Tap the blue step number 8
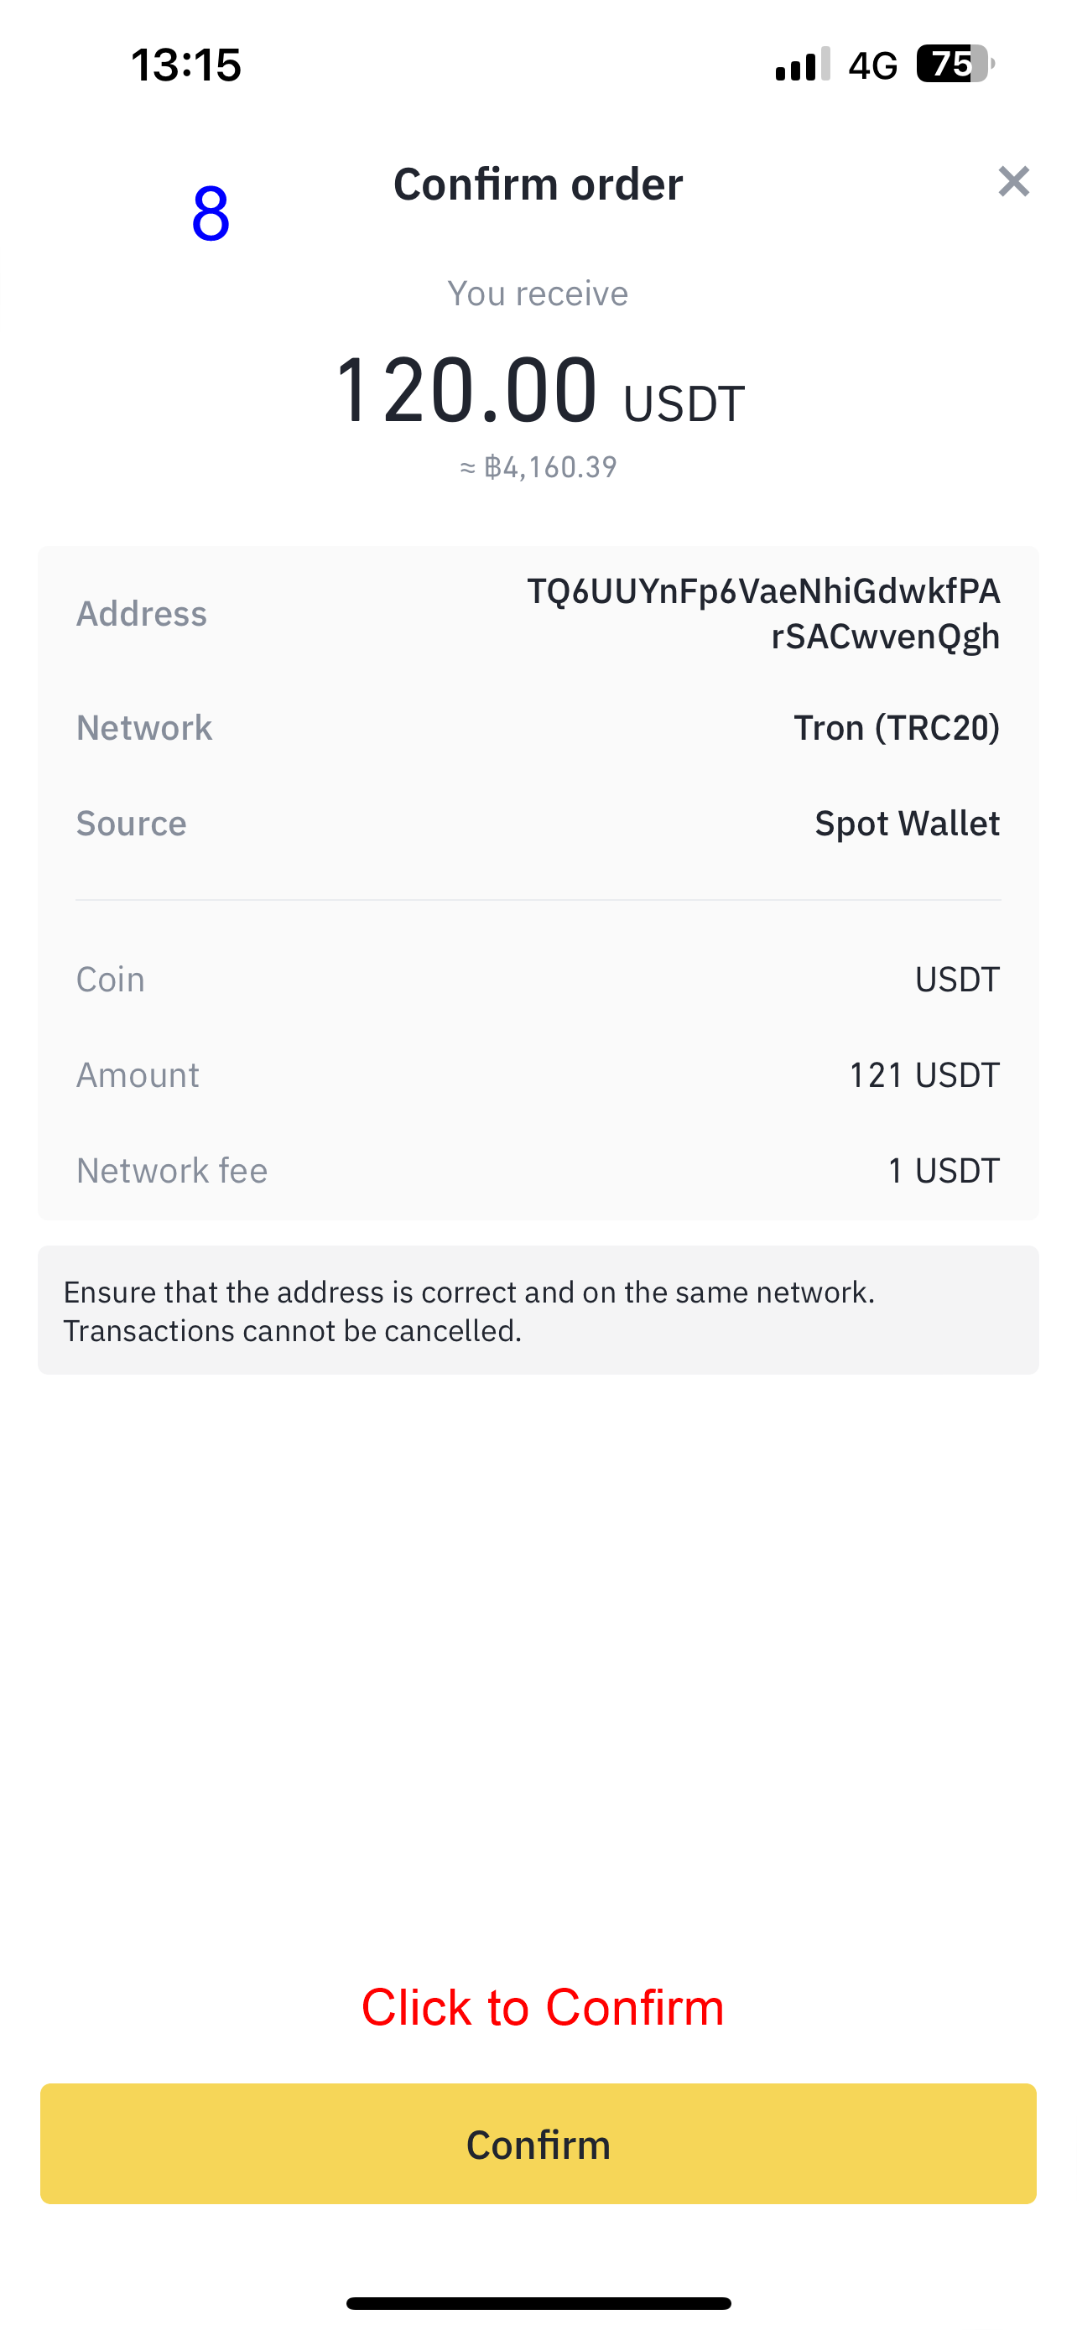Screen dimensions: 1077x2330 [211, 214]
